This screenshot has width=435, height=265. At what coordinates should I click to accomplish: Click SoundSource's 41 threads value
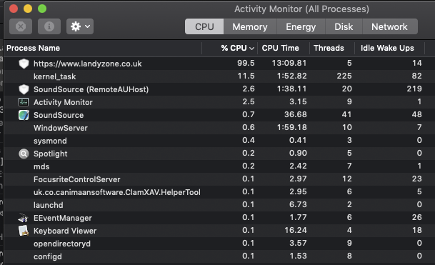[346, 114]
